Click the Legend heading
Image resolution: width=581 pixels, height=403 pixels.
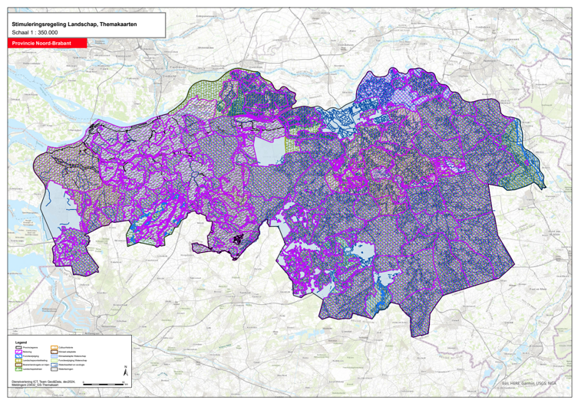click(x=21, y=342)
